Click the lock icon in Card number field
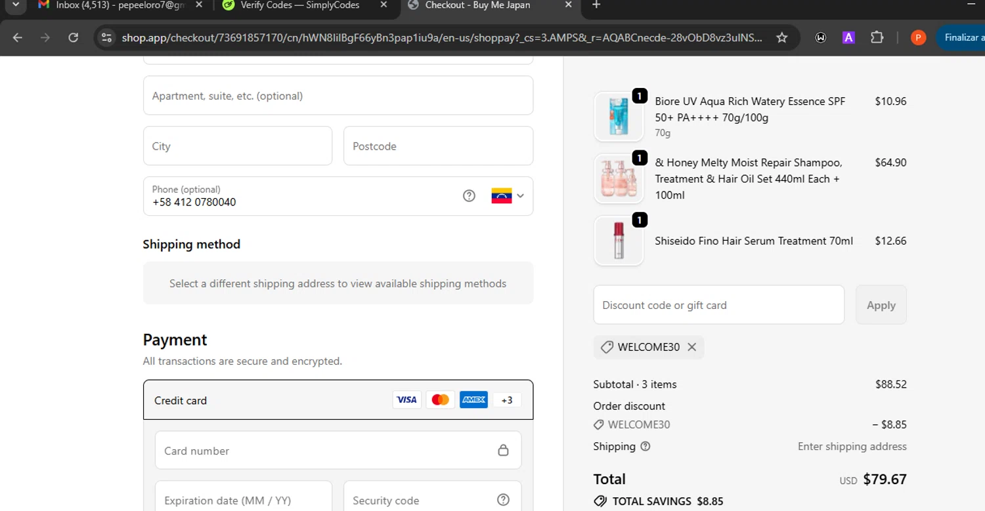This screenshot has height=511, width=985. click(503, 451)
